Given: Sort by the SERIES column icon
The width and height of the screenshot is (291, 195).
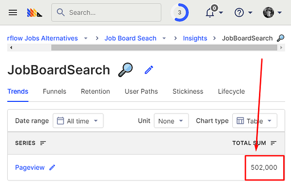Looking at the screenshot, I should [x=43, y=143].
